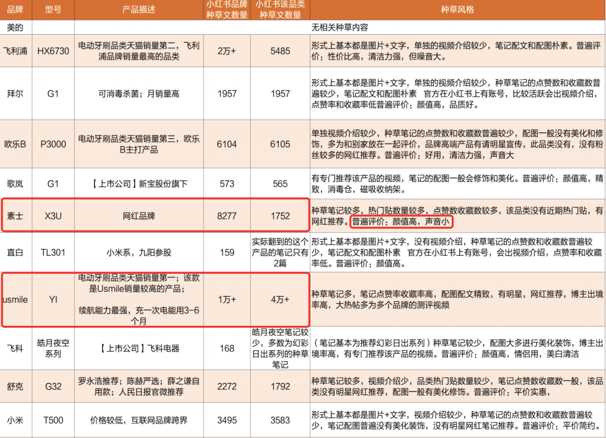Select the 6105 count cell
Screen dimensions: 606x438
pyautogui.click(x=280, y=144)
